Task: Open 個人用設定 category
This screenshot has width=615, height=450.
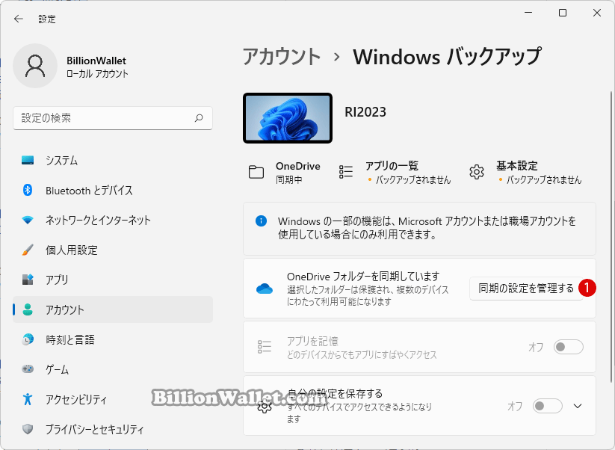Action: tap(113, 250)
